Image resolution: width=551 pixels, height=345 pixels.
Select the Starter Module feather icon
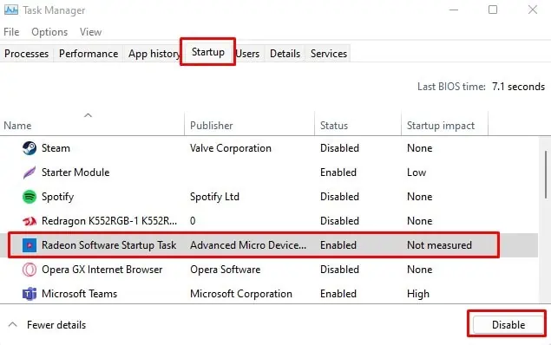pyautogui.click(x=30, y=172)
